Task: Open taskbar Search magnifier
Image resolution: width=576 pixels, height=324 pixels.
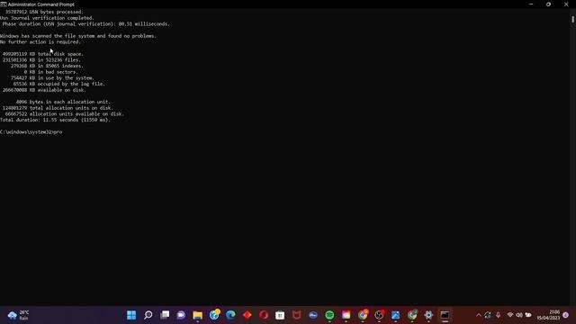Action: (148, 315)
